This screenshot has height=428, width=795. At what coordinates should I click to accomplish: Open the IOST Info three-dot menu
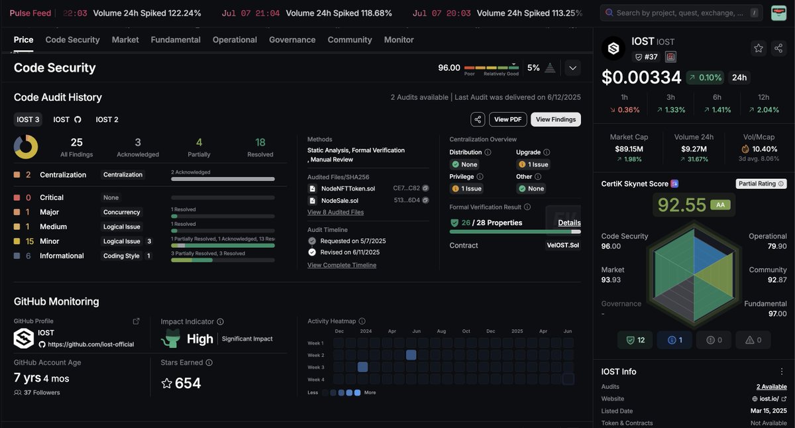pyautogui.click(x=782, y=372)
